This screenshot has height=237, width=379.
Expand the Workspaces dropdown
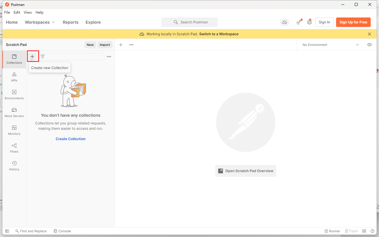coord(40,22)
